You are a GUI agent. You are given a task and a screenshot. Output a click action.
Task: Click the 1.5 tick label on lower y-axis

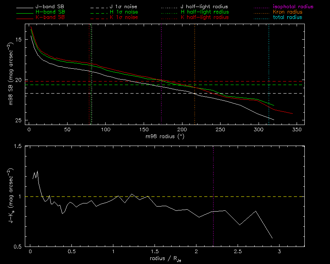pyautogui.click(x=17, y=146)
